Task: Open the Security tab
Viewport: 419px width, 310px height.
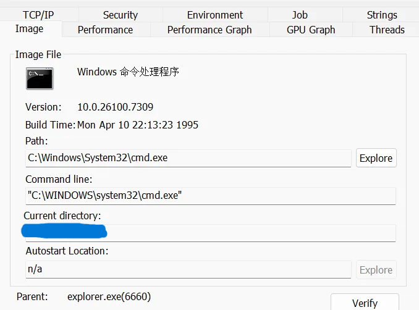Action: pos(121,15)
